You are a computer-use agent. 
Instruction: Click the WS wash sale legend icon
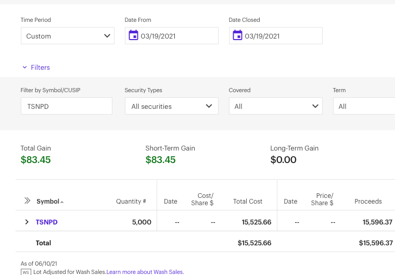click(x=26, y=272)
